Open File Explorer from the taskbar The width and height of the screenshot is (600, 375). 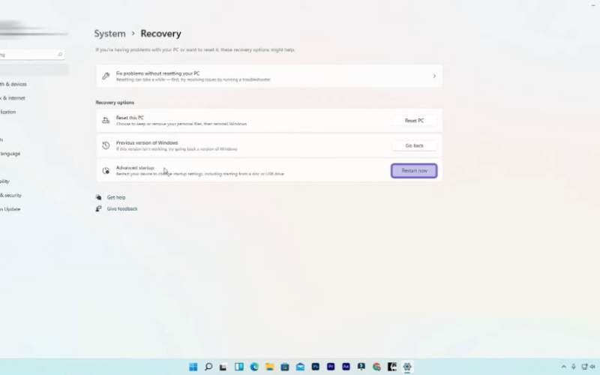coord(270,367)
